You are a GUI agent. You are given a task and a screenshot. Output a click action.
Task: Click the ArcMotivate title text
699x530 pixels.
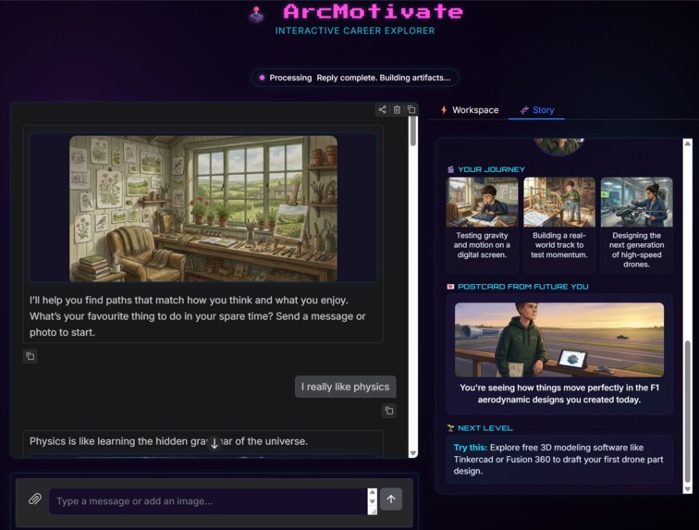[374, 12]
